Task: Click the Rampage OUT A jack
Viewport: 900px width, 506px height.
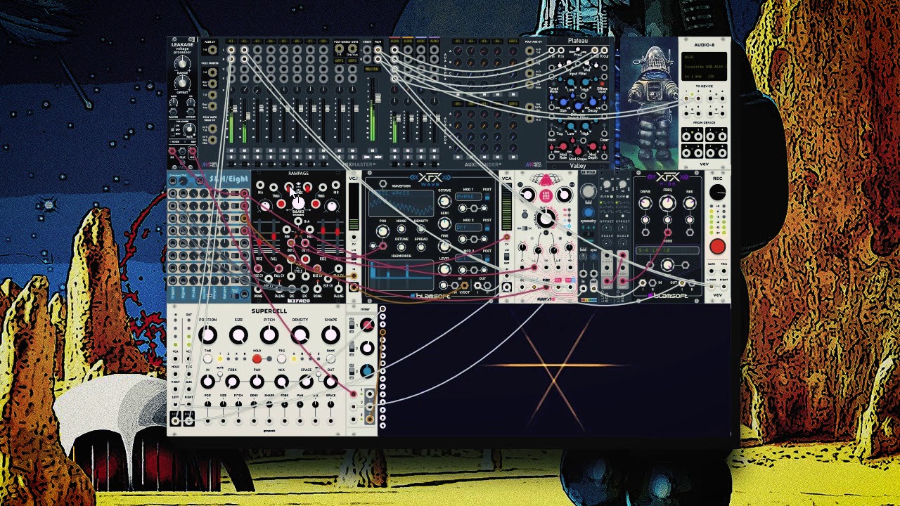Action: tap(291, 243)
